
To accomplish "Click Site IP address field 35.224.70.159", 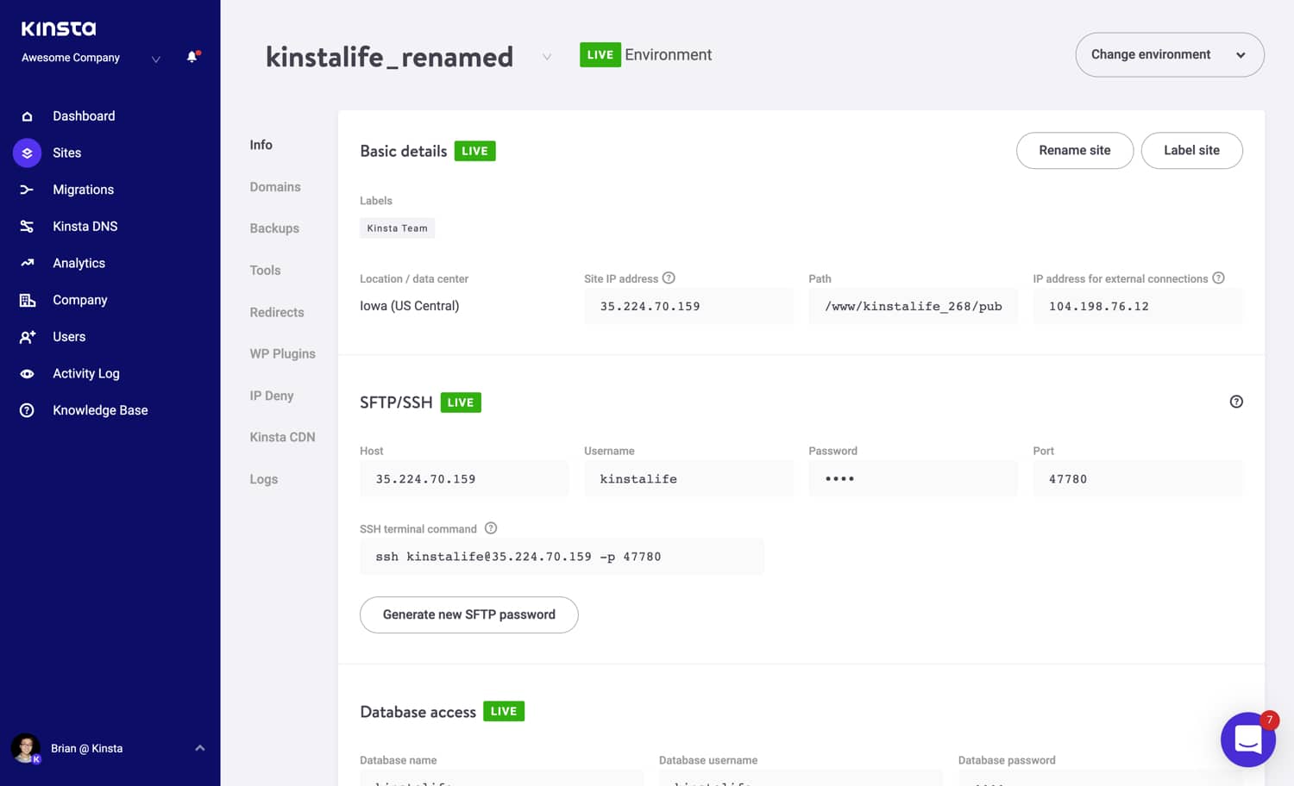I will (688, 306).
